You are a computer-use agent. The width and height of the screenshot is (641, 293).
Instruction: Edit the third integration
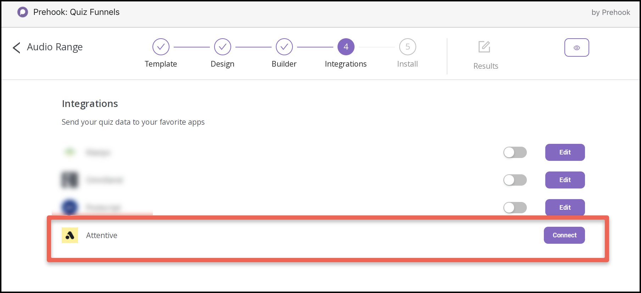(565, 208)
